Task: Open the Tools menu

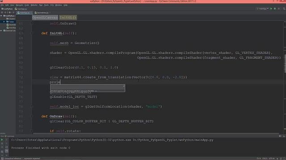Action: pos(46,5)
